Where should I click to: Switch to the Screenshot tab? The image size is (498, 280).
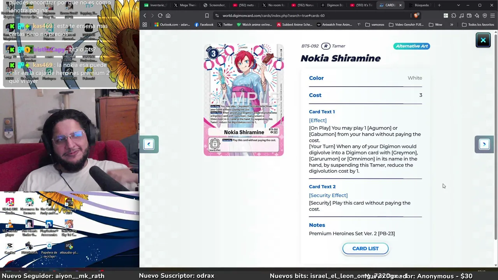pos(214,5)
